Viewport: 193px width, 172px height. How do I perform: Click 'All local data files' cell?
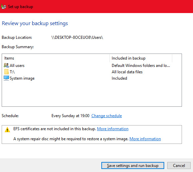coord(127,72)
